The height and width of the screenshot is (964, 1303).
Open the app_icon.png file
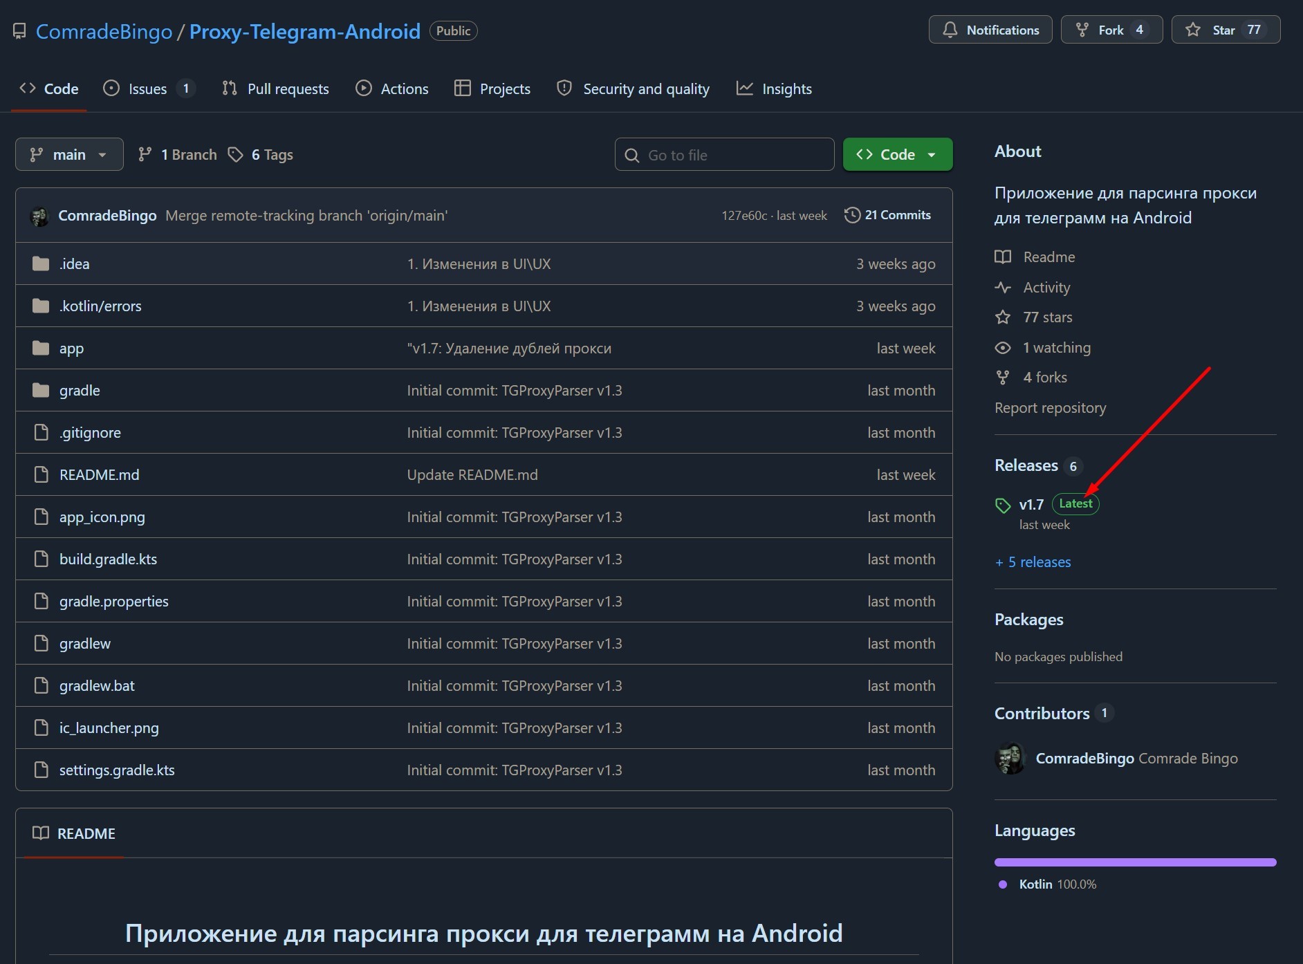coord(102,517)
